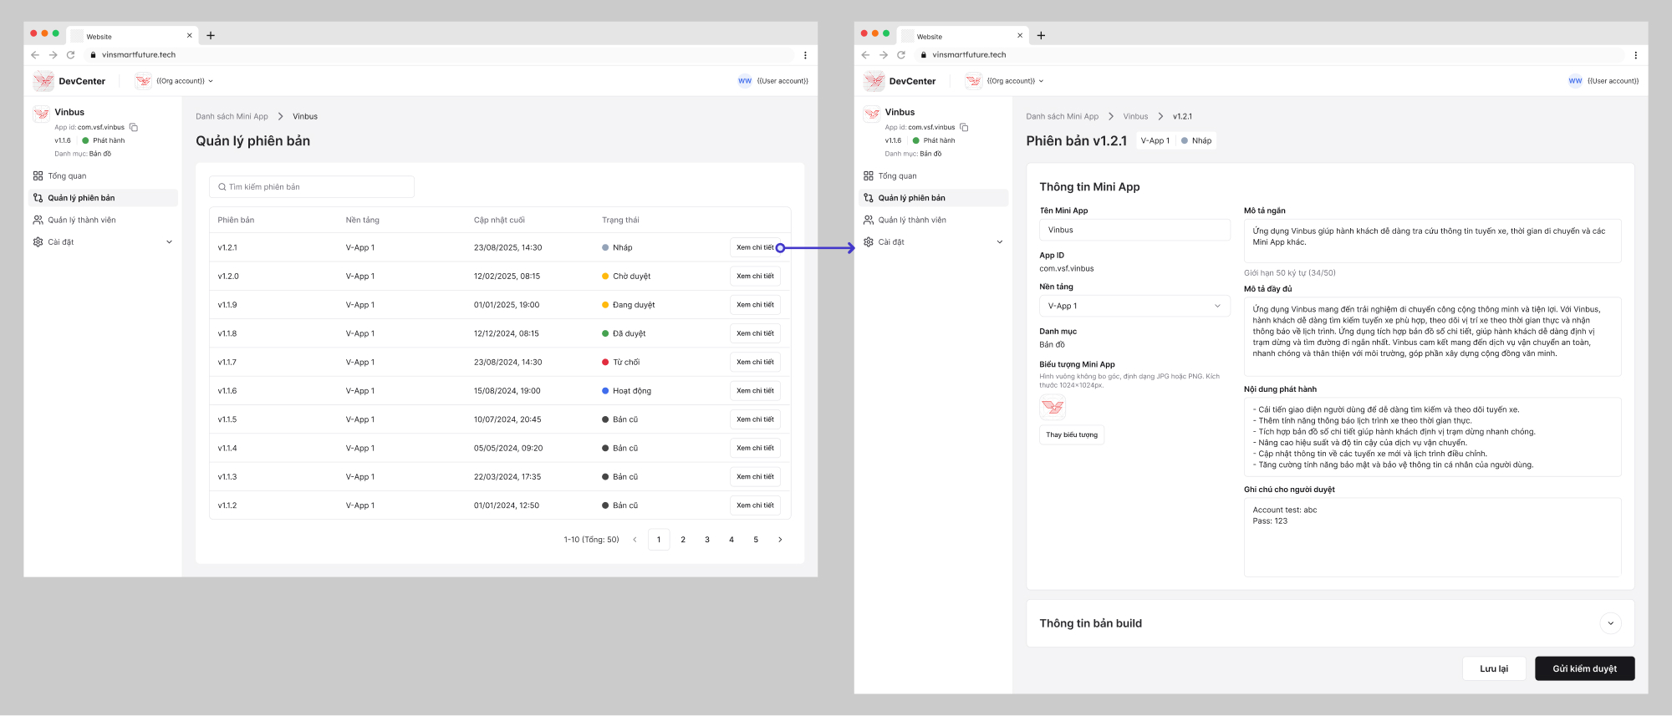Click Hoạt động status in v1.1.6 row
Screen dimensions: 1672x716
[626, 391]
